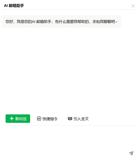Screen dimensions: 139x162
Task: Click the paper plane send icon
Action: point(131,153)
